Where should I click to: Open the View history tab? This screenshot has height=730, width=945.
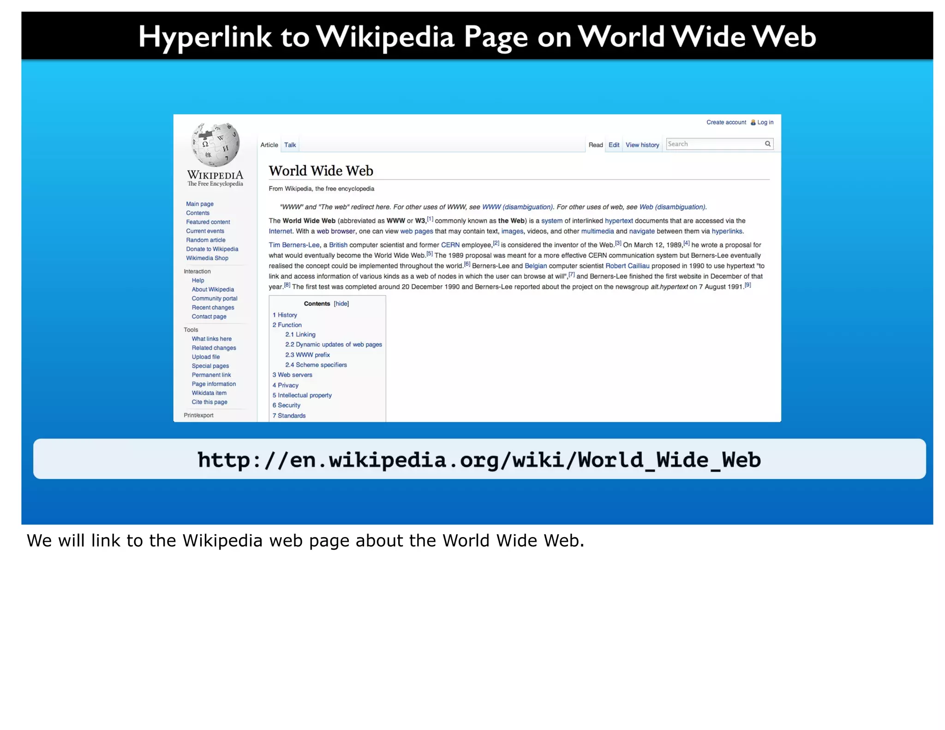click(x=642, y=145)
